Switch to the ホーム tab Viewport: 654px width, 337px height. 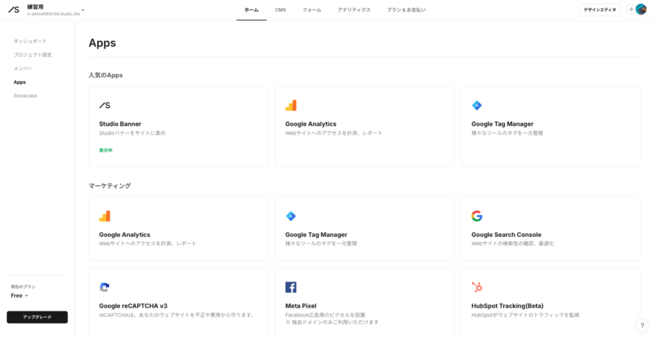(x=252, y=10)
